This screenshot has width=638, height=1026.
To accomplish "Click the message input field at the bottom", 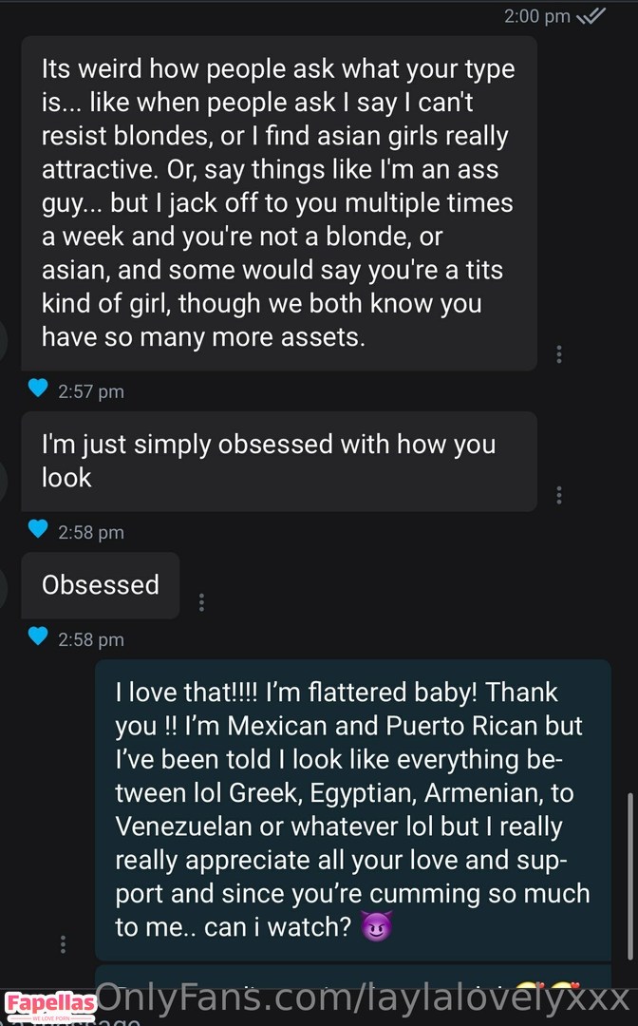I will click(285, 1020).
